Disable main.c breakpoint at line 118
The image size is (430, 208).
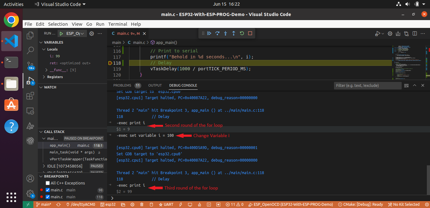click(x=48, y=197)
